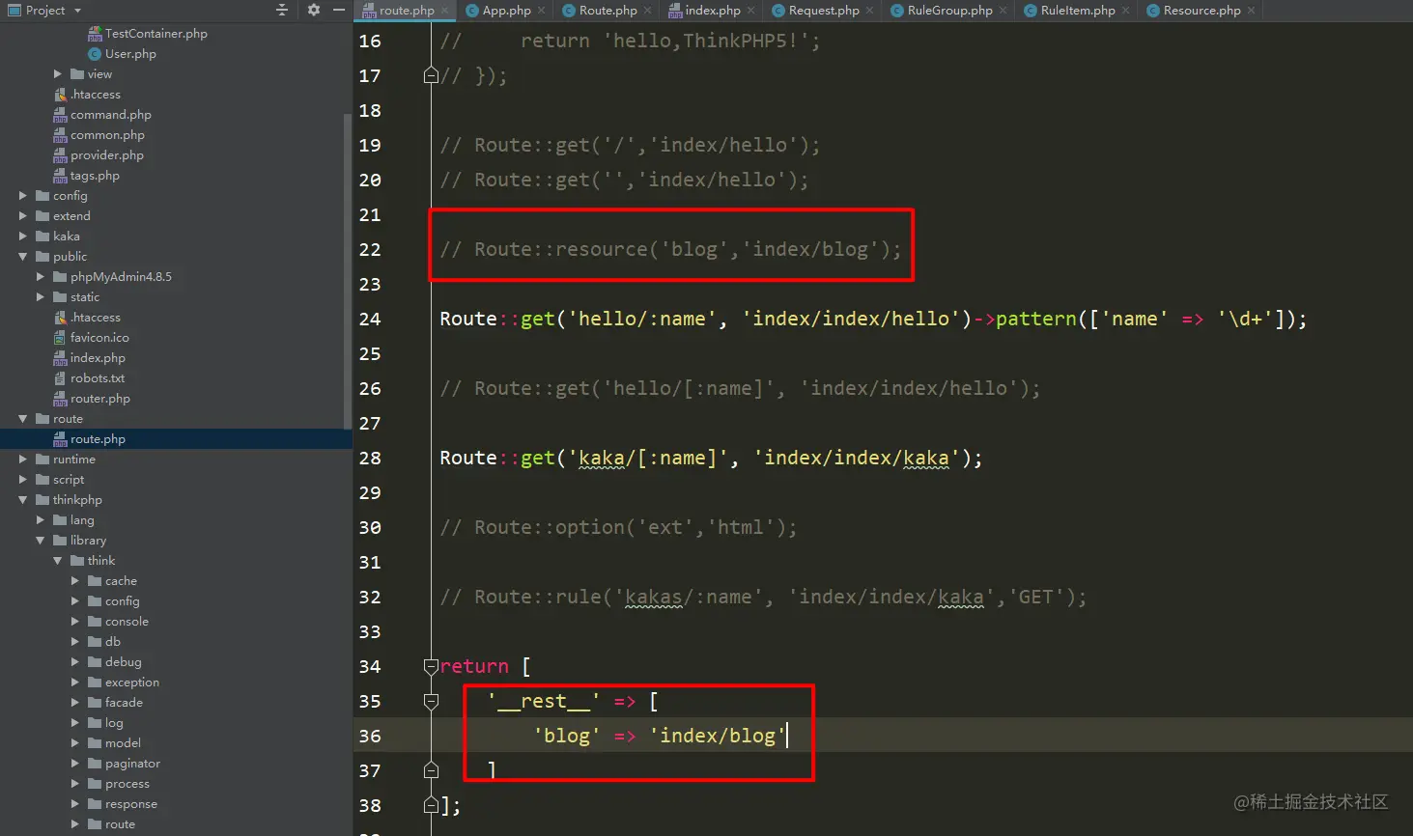Viewport: 1413px width, 836px height.
Task: Close the route.php editor tab
Action: (445, 11)
